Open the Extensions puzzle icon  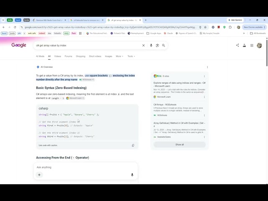pyautogui.click(x=230, y=27)
